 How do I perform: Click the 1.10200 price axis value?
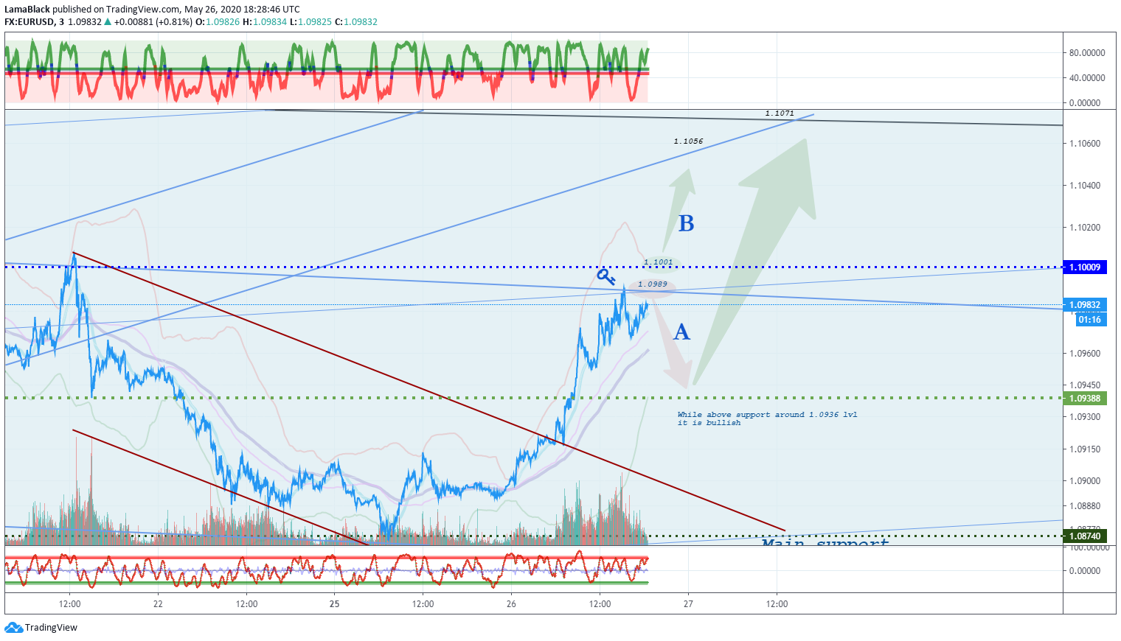pyautogui.click(x=1085, y=228)
